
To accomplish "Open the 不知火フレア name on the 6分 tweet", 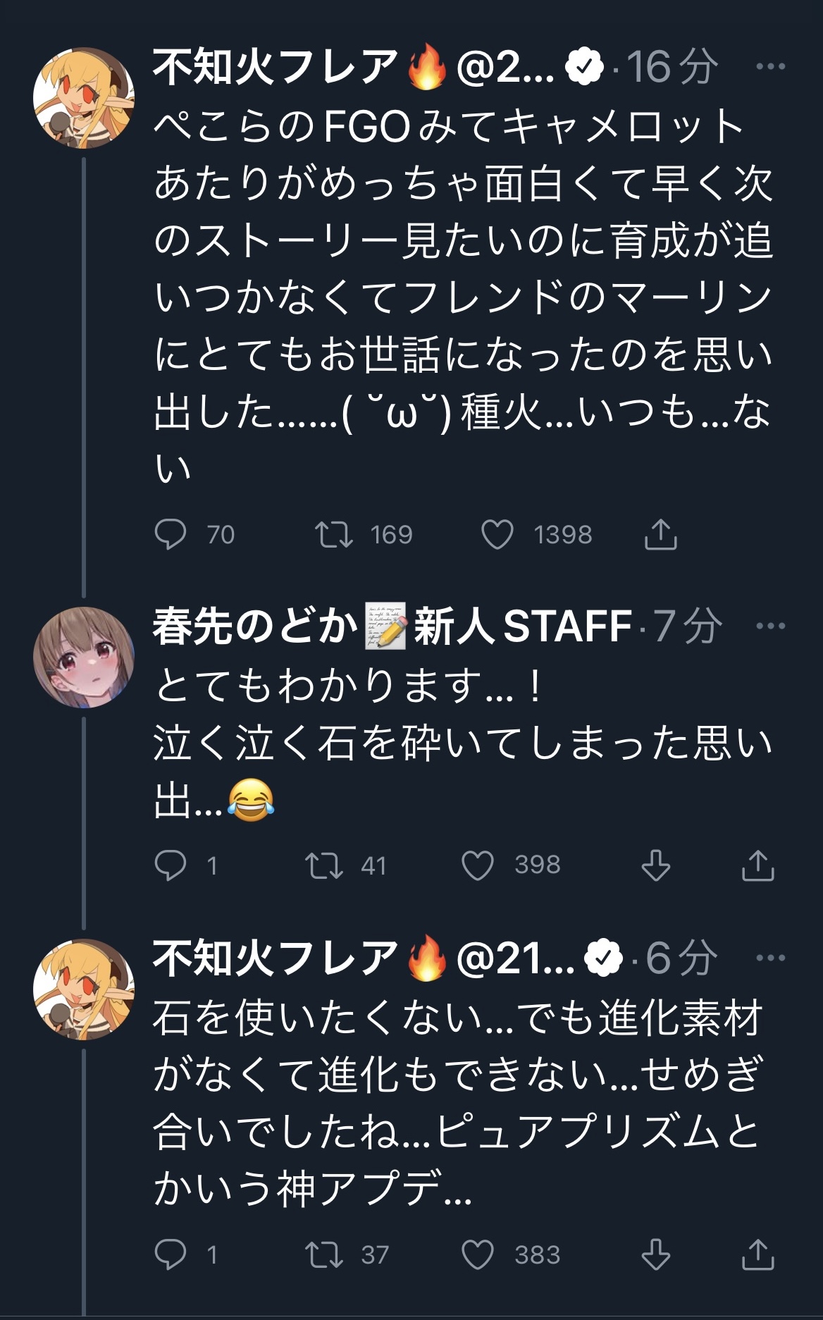I will pyautogui.click(x=276, y=958).
